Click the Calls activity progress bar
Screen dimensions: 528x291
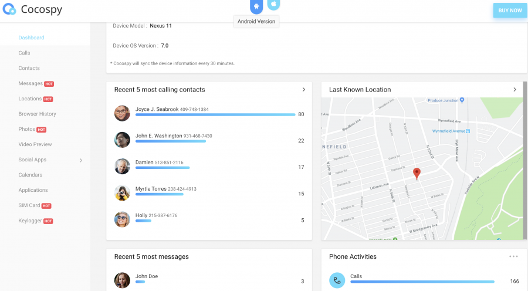point(422,282)
